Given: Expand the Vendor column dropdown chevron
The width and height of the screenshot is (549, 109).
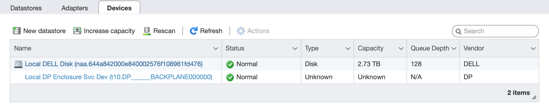Looking at the screenshot, I should [533, 49].
